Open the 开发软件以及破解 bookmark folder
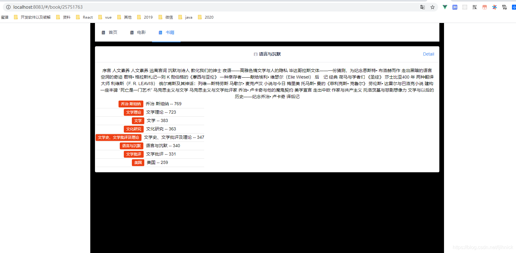 click(32, 17)
